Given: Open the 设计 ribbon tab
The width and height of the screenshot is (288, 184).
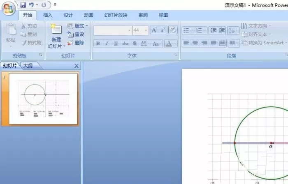Looking at the screenshot, I should pyautogui.click(x=68, y=15).
